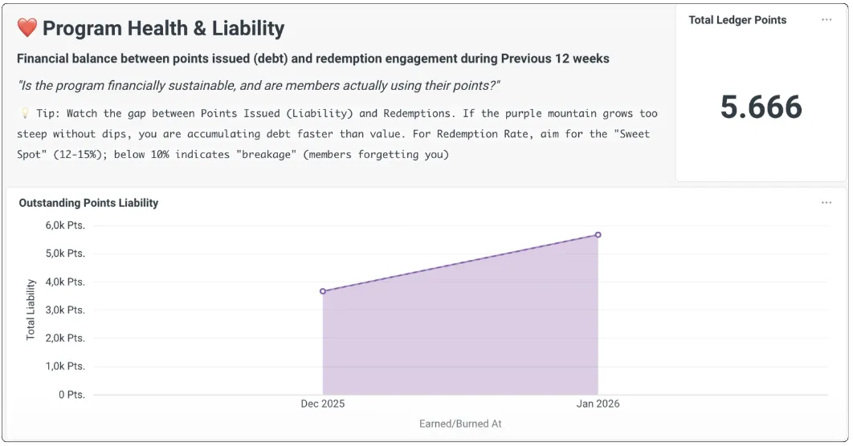Click the Jan 2026 data point marker
The width and height of the screenshot is (853, 446).
(598, 235)
